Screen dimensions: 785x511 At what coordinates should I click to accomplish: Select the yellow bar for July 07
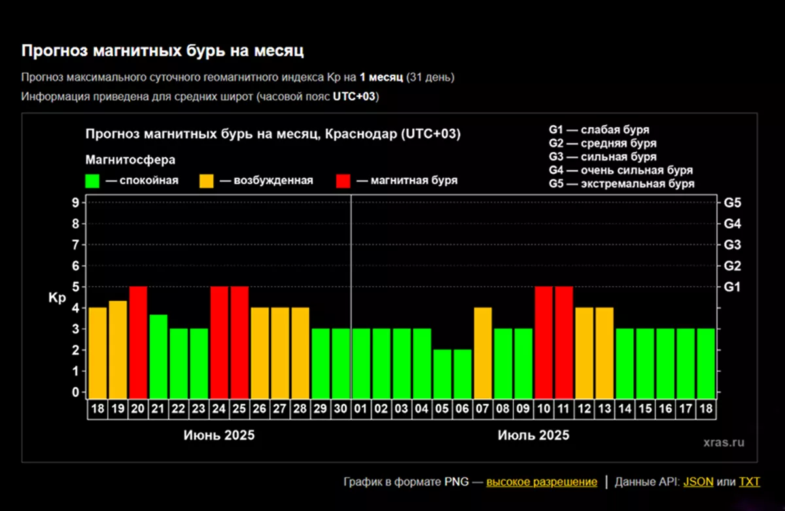click(483, 352)
